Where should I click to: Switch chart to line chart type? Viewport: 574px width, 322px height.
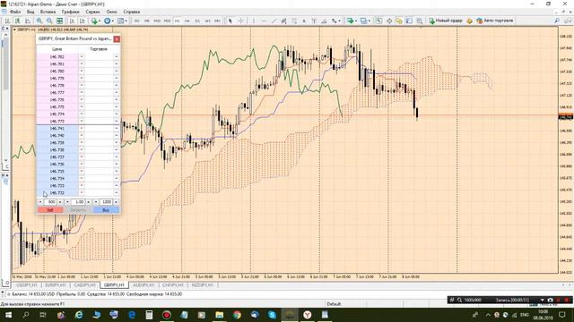tap(28, 21)
